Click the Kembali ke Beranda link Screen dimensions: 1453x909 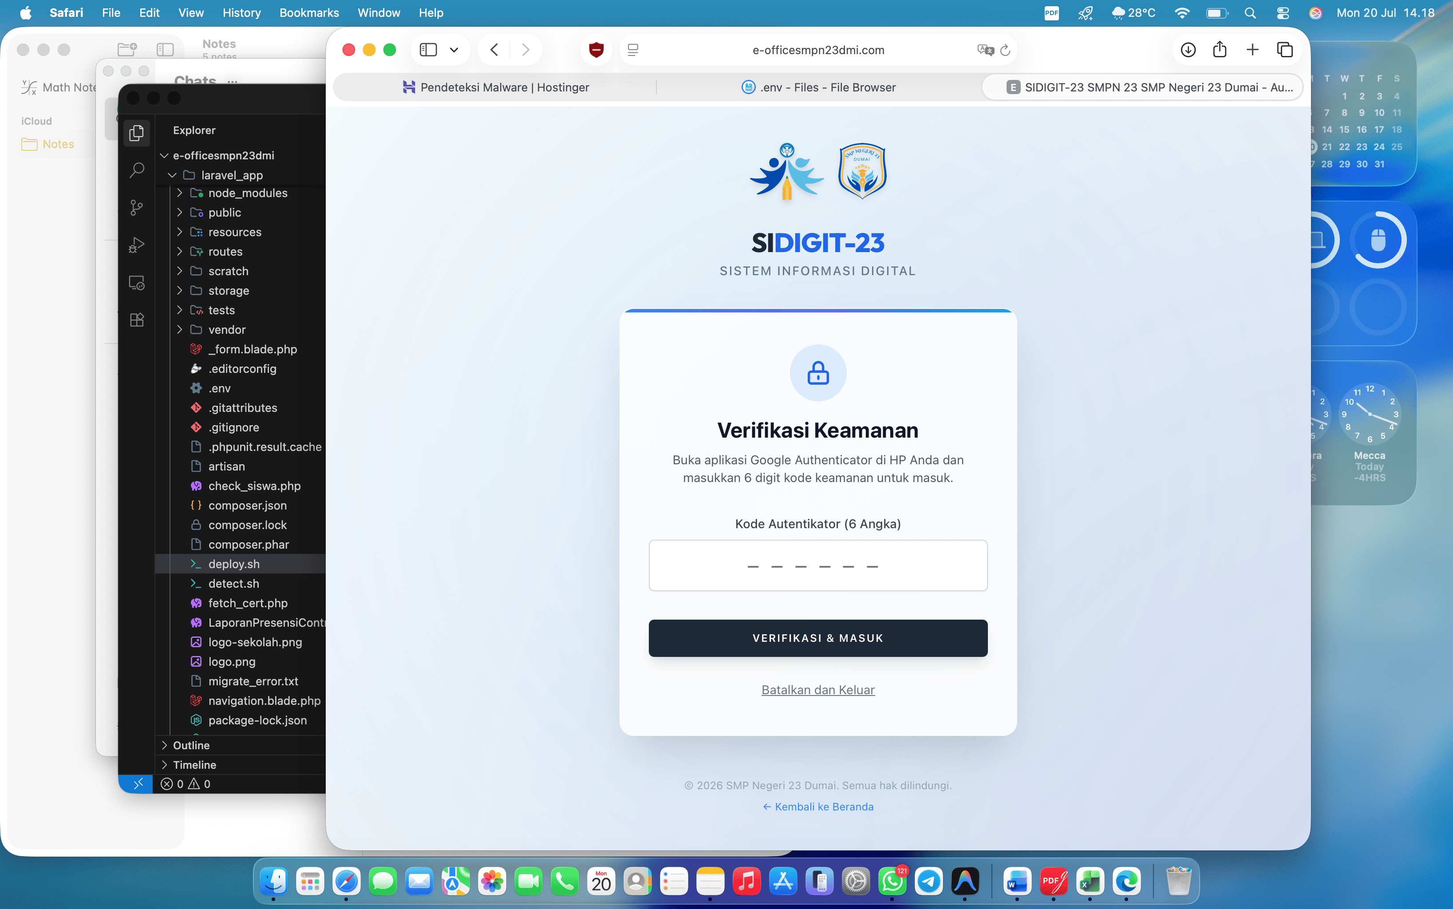(817, 806)
